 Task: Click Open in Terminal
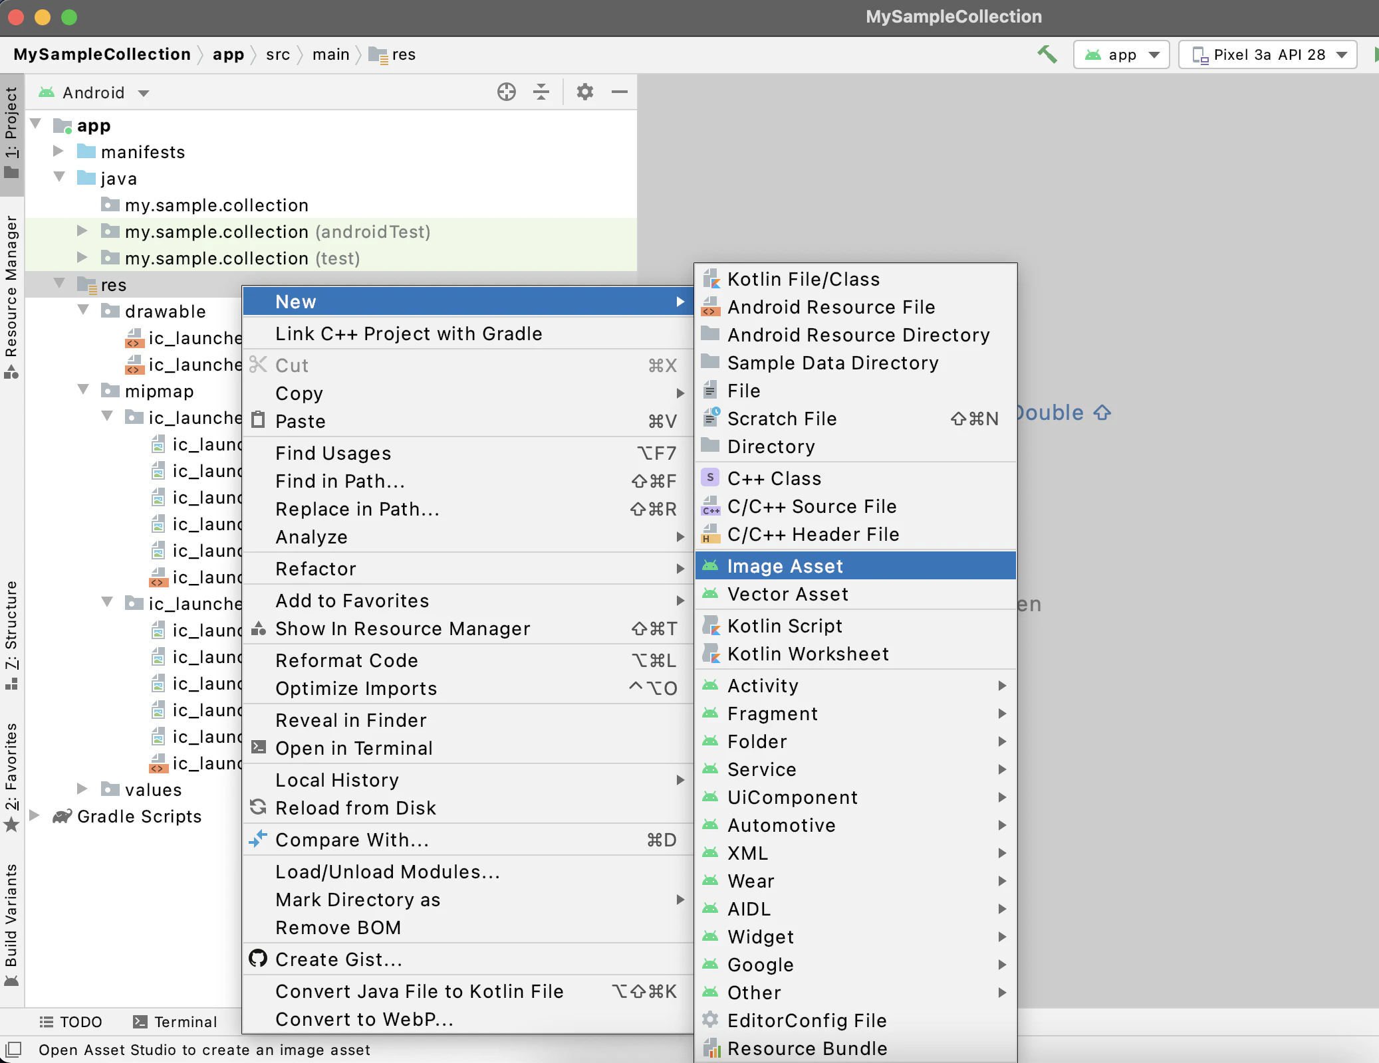[x=468, y=748]
